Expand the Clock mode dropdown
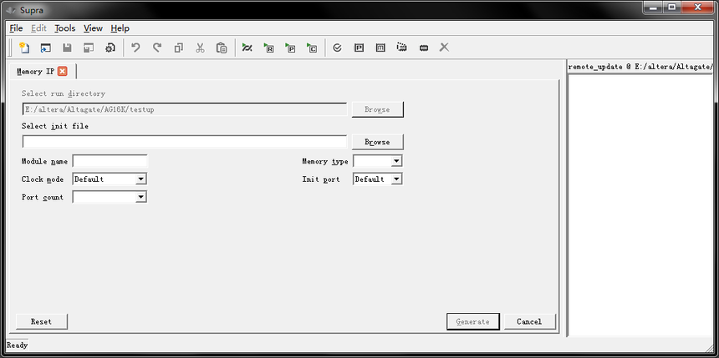719x358 pixels. (x=141, y=179)
